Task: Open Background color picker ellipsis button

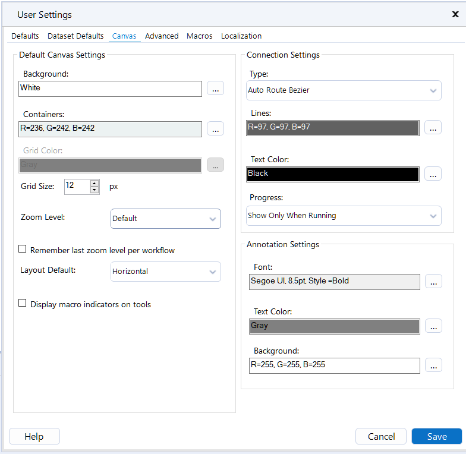Action: pos(215,89)
